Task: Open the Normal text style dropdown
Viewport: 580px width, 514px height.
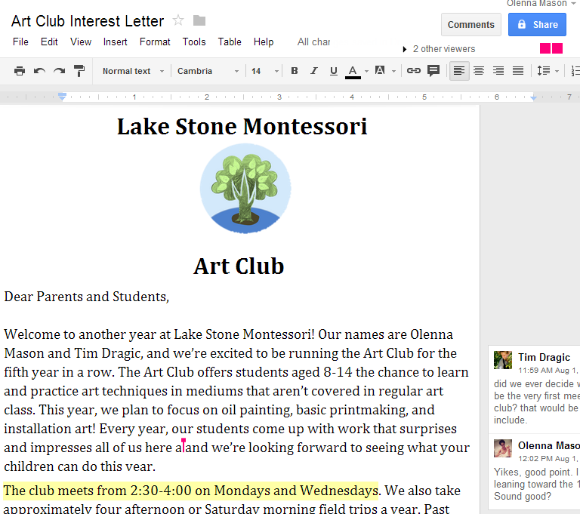Action: coord(133,71)
